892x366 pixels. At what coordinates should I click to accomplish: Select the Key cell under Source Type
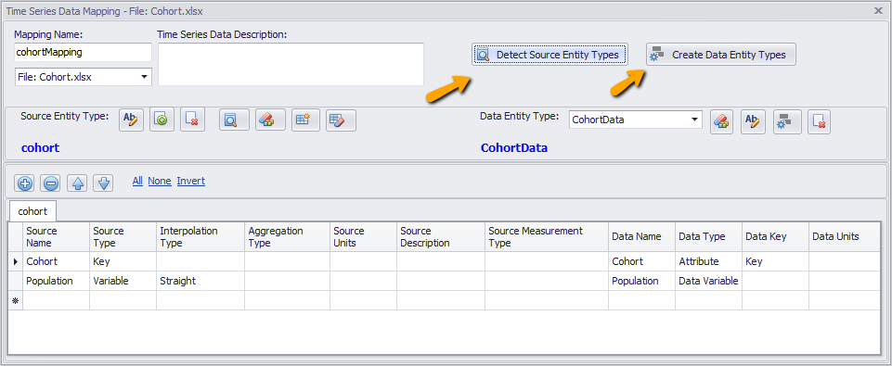[123, 261]
